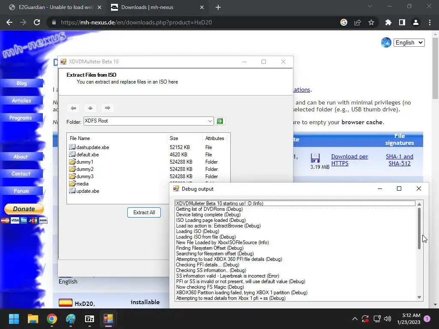The height and width of the screenshot is (329, 439).
Task: Click the green Go button beside Folder
Action: (x=220, y=121)
